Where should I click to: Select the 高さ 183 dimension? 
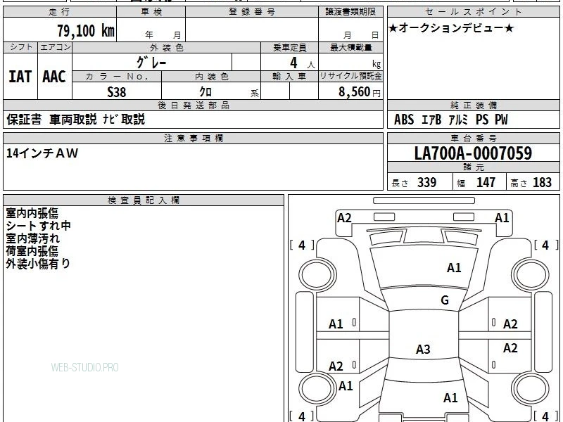(531, 183)
